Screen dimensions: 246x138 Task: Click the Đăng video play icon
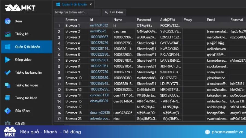click(8, 60)
